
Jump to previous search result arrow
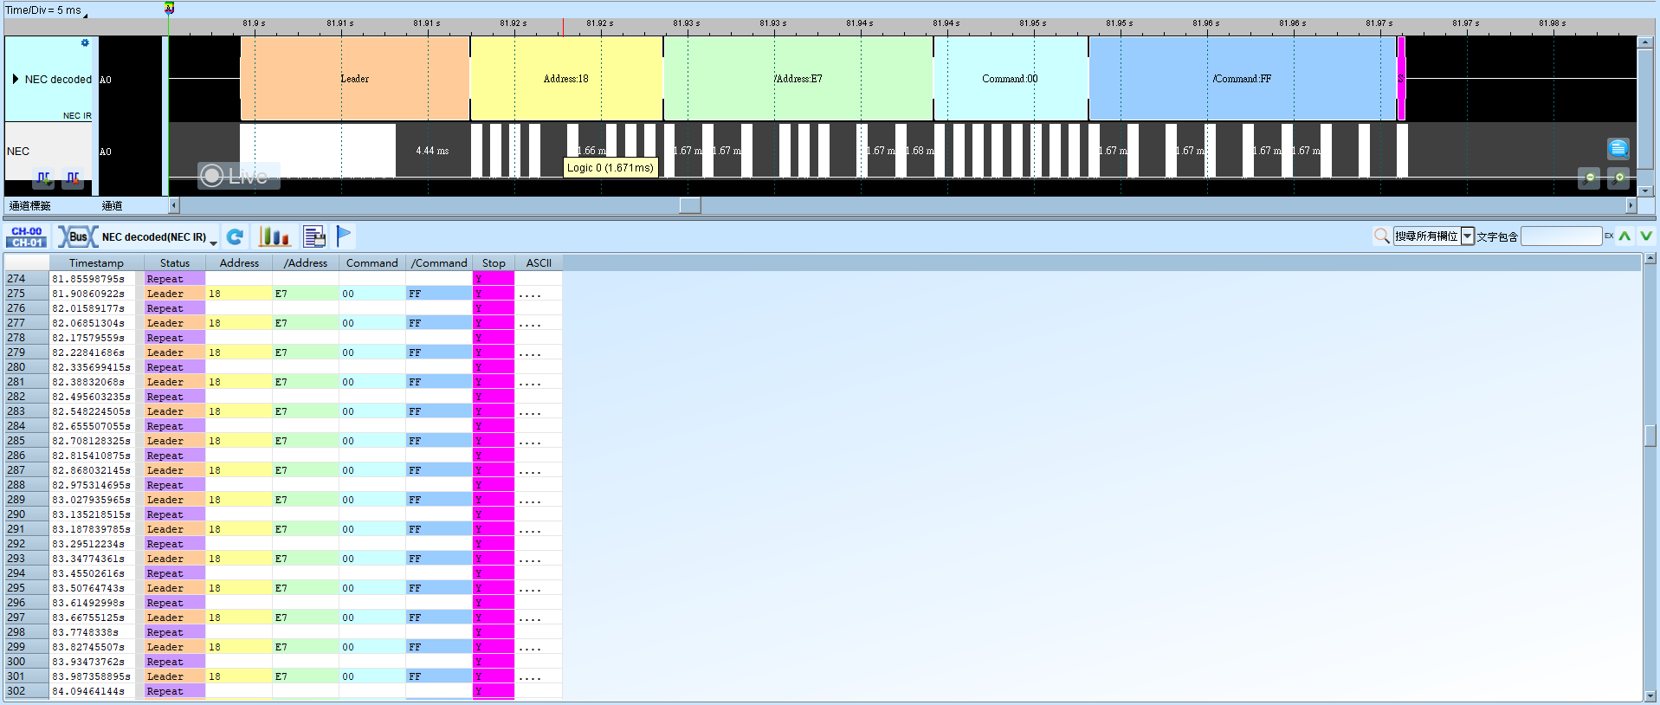[1624, 236]
